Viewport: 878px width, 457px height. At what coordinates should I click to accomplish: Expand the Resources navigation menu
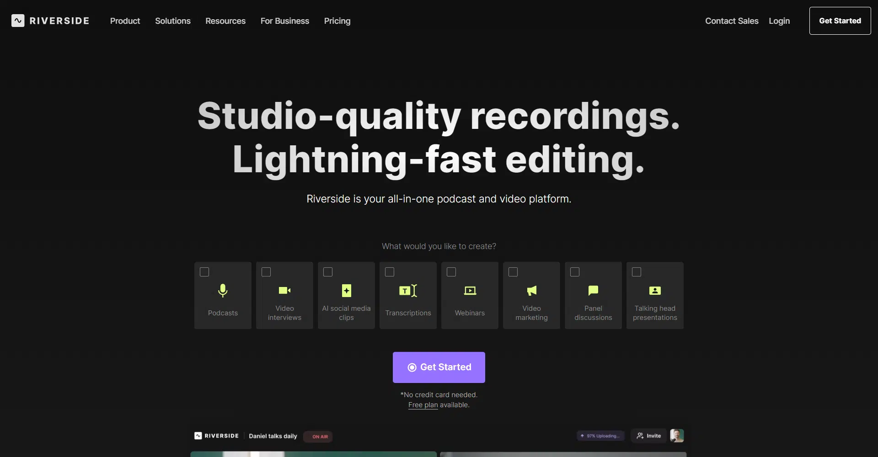[225, 21]
